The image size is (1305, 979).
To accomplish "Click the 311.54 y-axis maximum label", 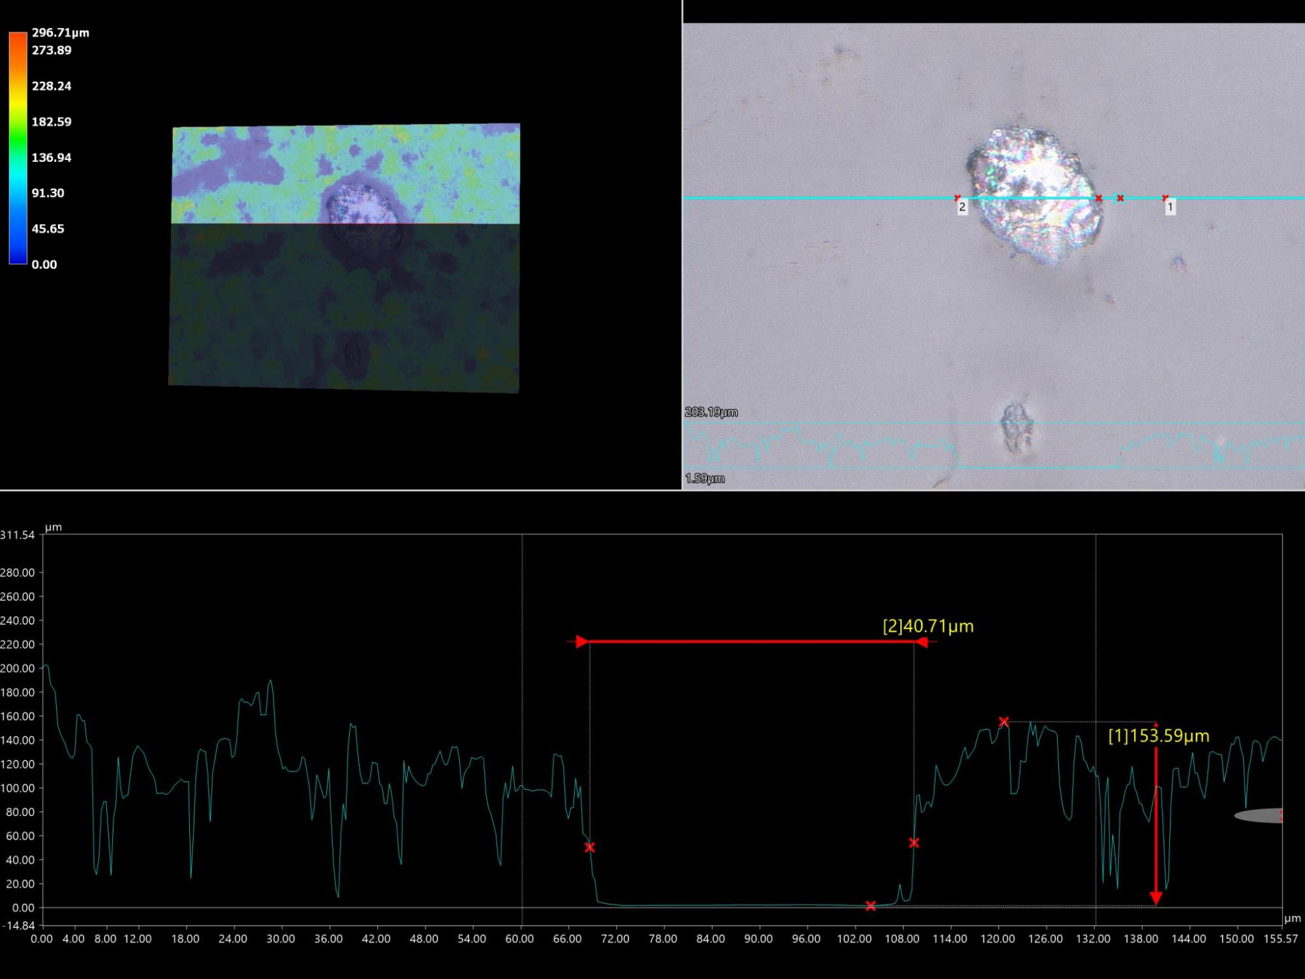I will [x=18, y=535].
